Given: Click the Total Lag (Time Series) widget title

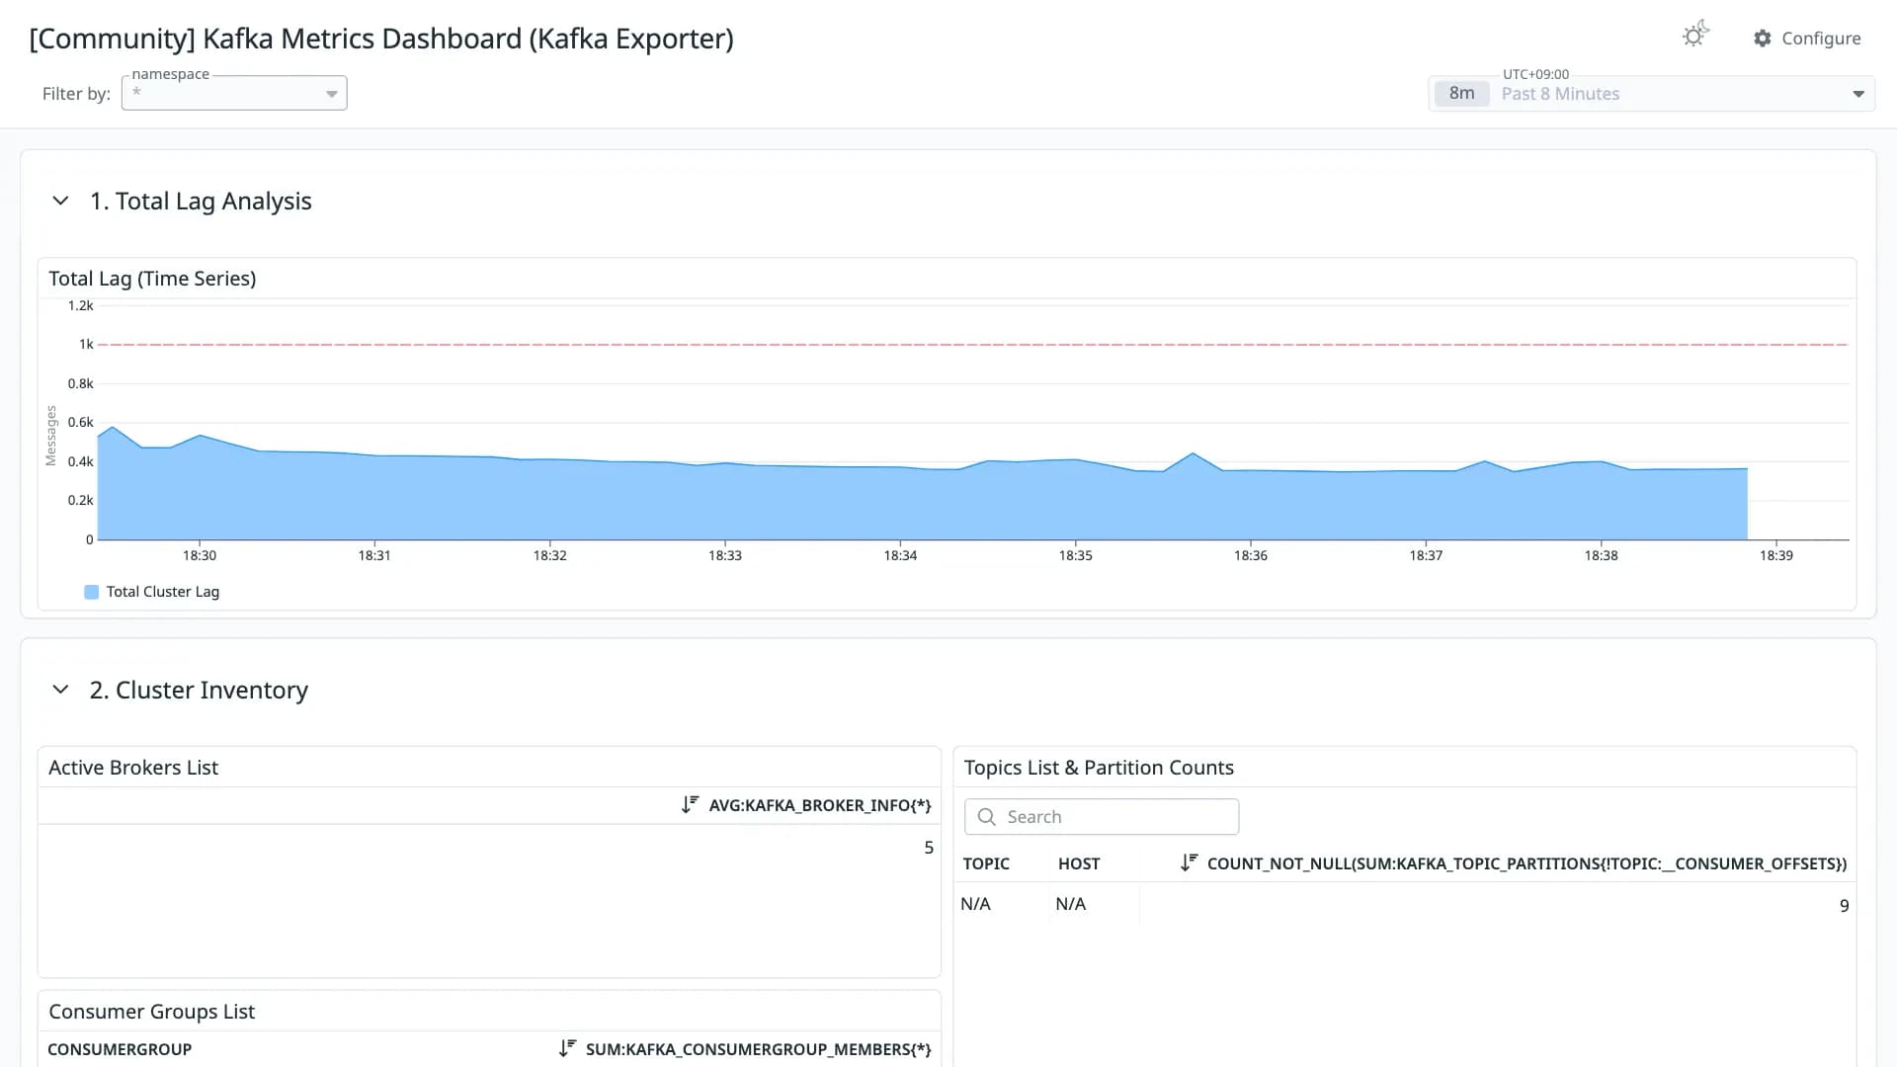Looking at the screenshot, I should [x=152, y=279].
